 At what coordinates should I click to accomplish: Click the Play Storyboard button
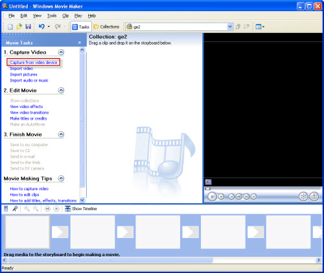tap(56, 209)
